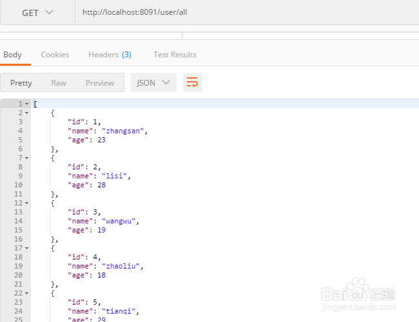The width and height of the screenshot is (419, 322).
Task: Open the Headers (3) tab
Action: coord(110,55)
